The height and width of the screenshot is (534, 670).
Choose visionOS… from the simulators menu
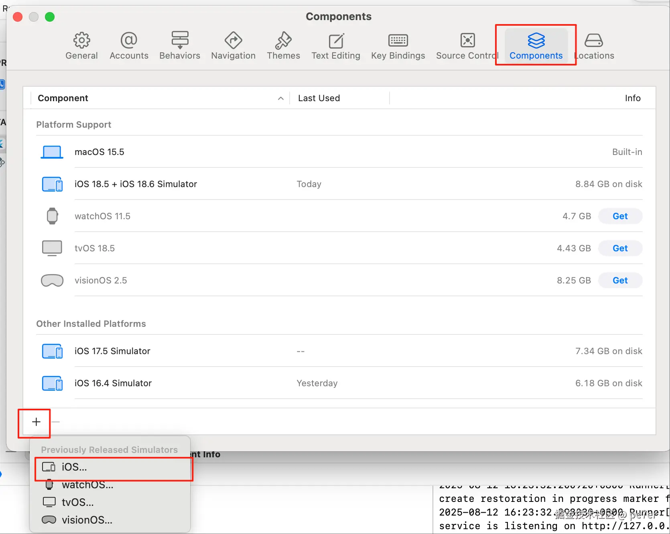pyautogui.click(x=110, y=520)
